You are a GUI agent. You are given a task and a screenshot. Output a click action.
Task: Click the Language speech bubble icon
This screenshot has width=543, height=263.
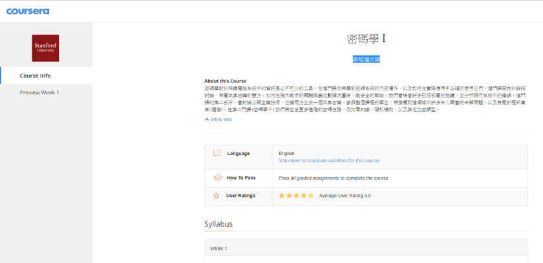217,153
